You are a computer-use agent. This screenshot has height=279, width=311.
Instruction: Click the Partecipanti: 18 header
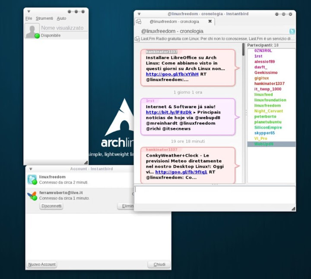(x=263, y=45)
